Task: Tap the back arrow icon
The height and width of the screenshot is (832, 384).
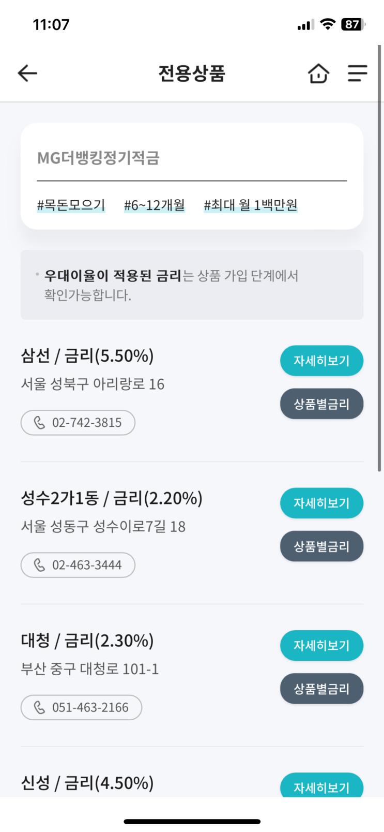Action: coord(27,73)
